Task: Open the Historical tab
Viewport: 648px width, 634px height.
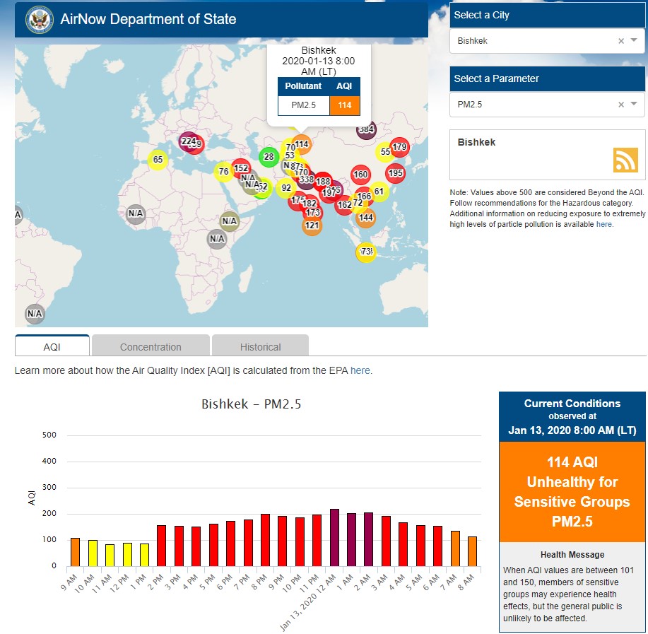Action: tap(260, 346)
